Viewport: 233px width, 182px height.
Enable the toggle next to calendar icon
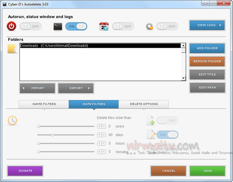(123, 26)
